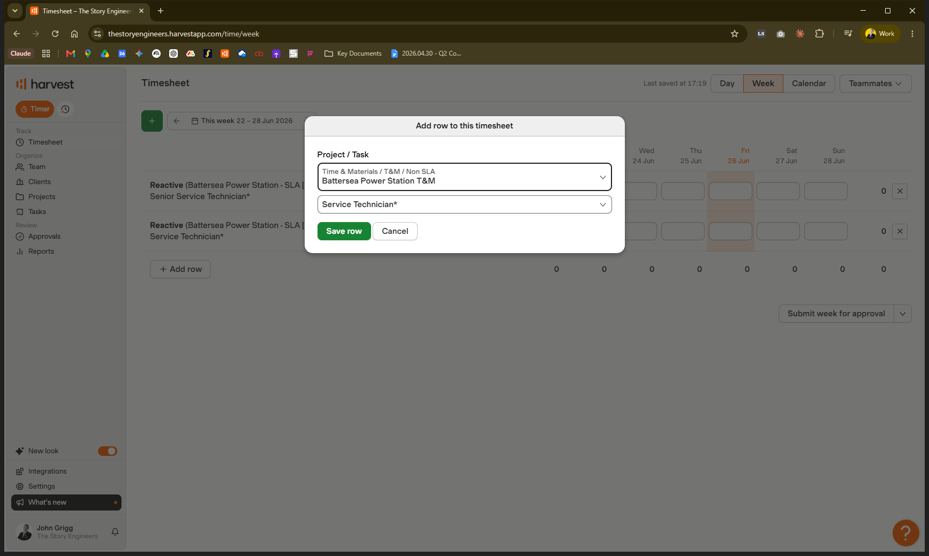Image resolution: width=929 pixels, height=556 pixels.
Task: Open the Gemini sparkle bookmark icon
Action: click(139, 54)
